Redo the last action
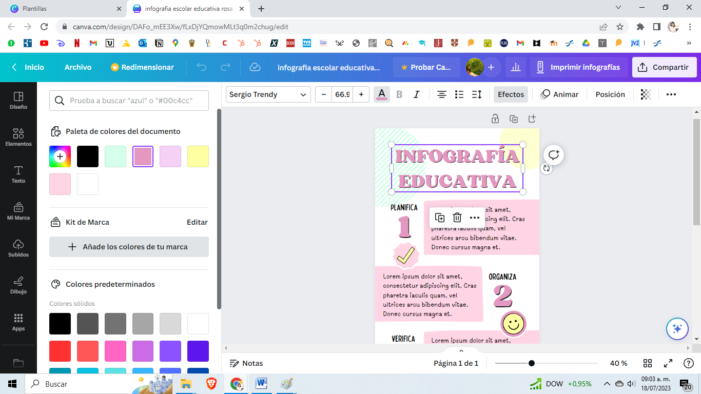This screenshot has height=394, width=701. 225,67
